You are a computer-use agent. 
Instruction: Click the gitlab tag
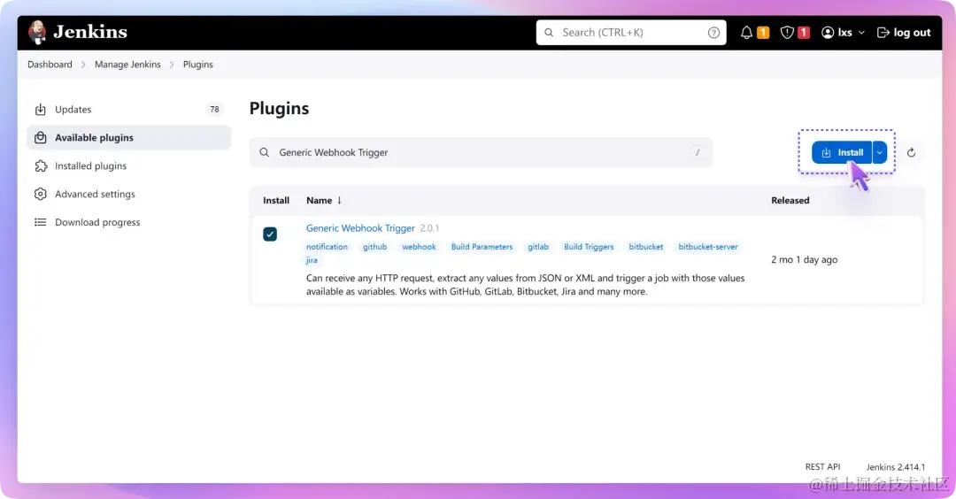click(538, 247)
